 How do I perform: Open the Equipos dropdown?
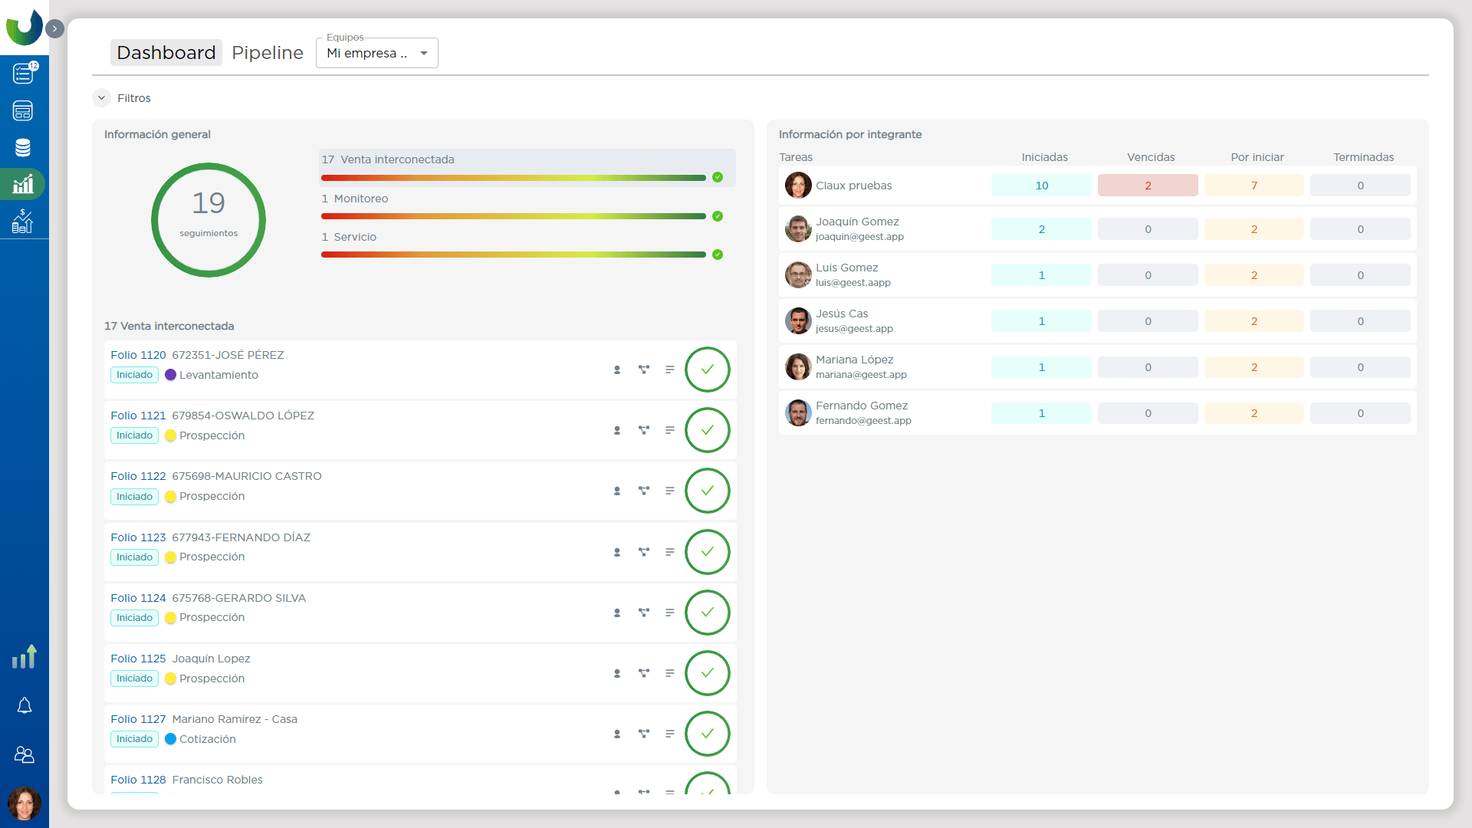(377, 53)
